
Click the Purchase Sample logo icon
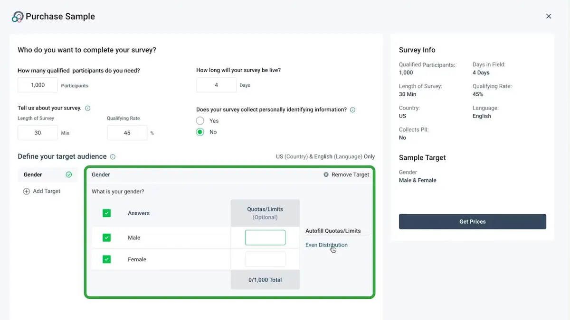coord(18,17)
